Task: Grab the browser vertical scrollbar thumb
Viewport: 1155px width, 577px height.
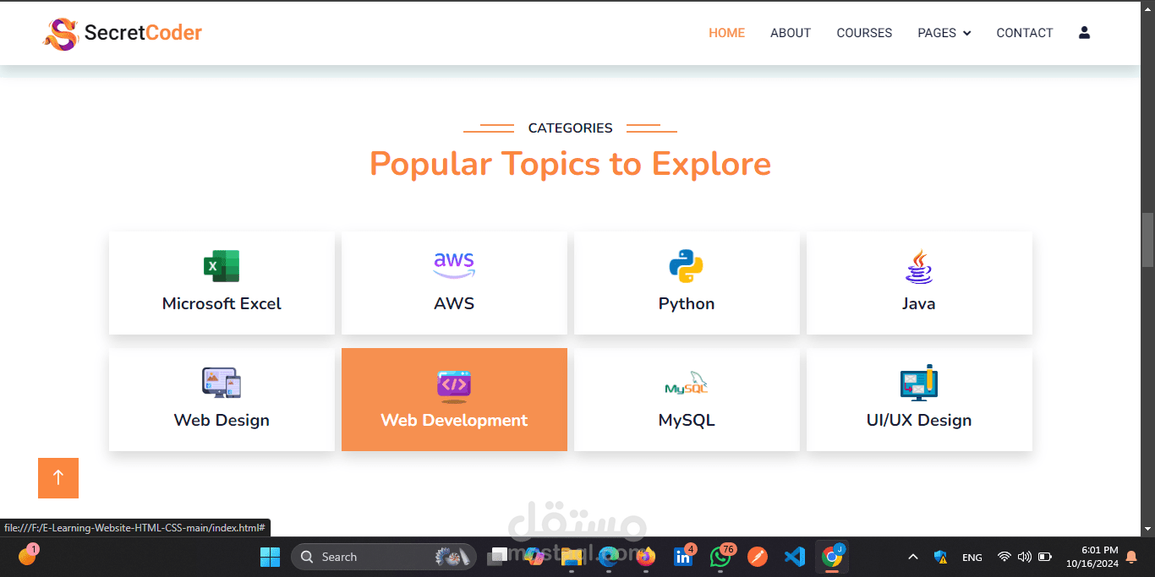Action: coord(1147,240)
